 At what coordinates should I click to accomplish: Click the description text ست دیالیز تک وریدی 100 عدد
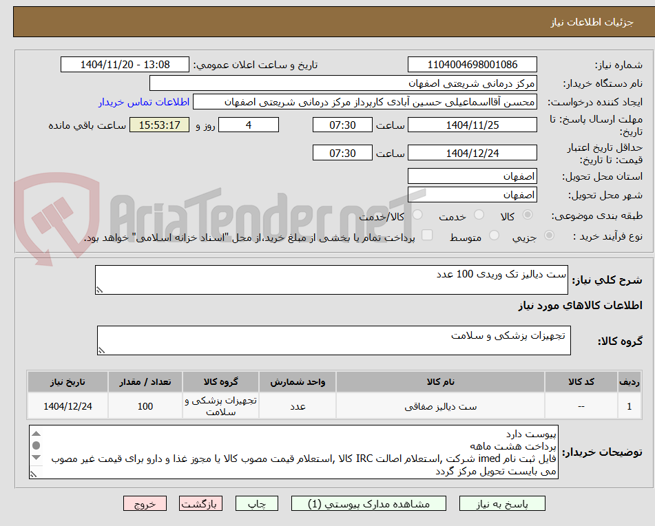coord(501,274)
